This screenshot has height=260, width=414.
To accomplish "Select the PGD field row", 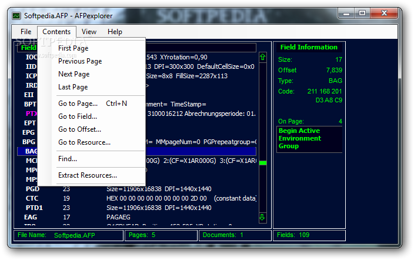I will [x=137, y=189].
